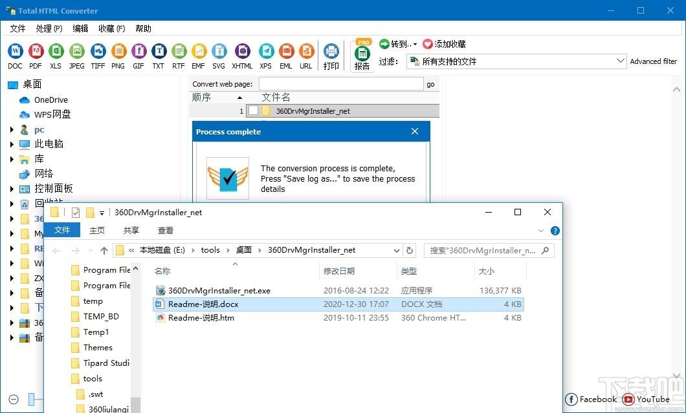Click Explorer up-directory arrow
The height and width of the screenshot is (413, 686).
tap(104, 250)
